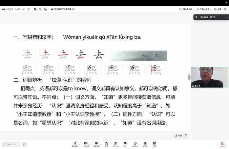
Task: Click the red 结束会议 end meeting button
Action: tap(223, 144)
